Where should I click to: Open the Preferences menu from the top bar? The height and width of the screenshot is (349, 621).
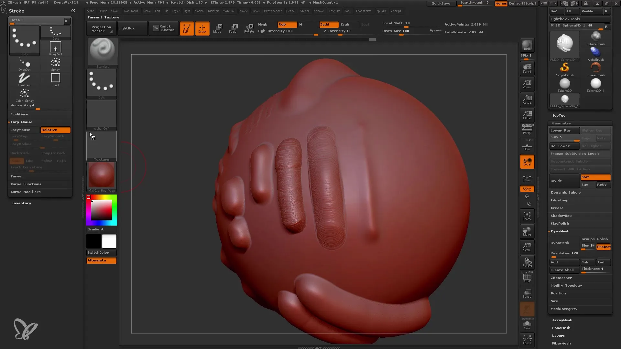276,11
